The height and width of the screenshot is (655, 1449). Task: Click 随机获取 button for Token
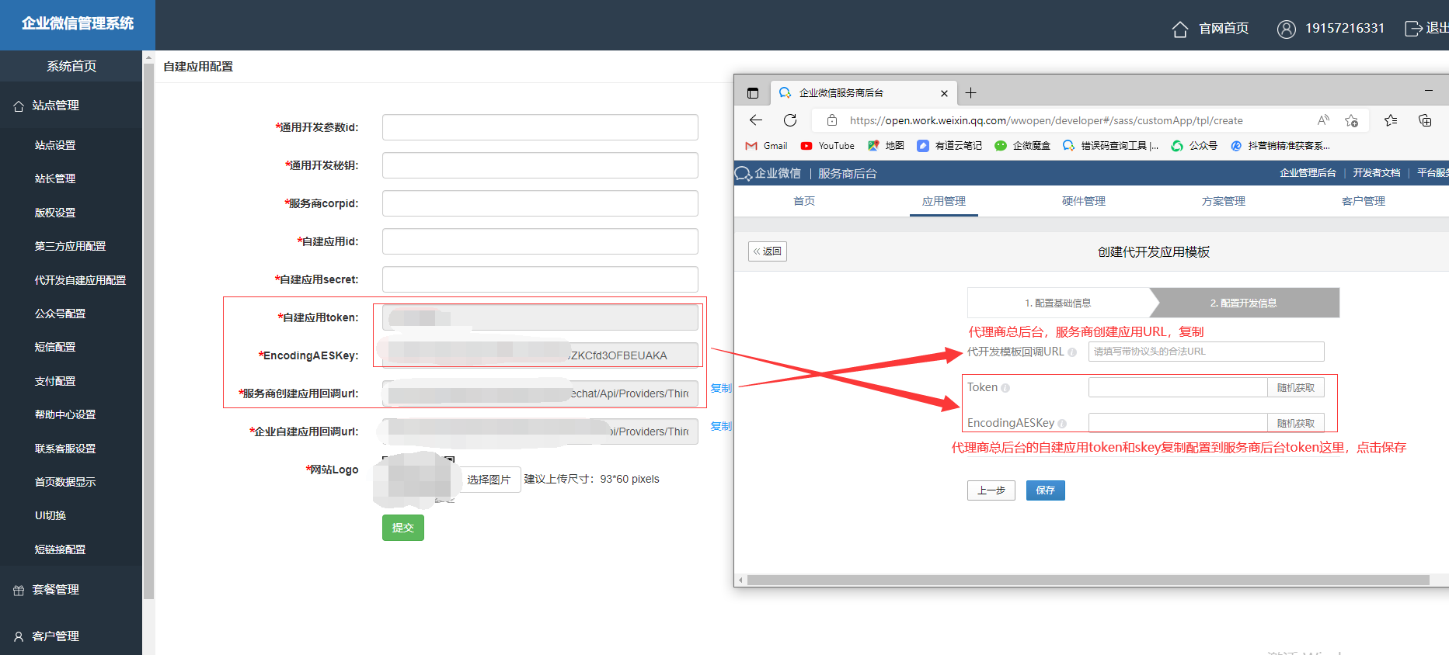1296,388
